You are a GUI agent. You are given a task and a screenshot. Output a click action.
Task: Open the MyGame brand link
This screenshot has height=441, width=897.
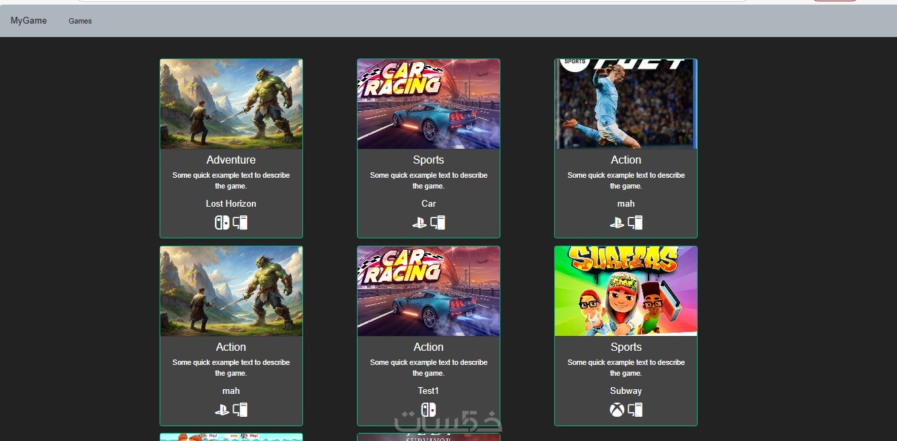pos(29,21)
